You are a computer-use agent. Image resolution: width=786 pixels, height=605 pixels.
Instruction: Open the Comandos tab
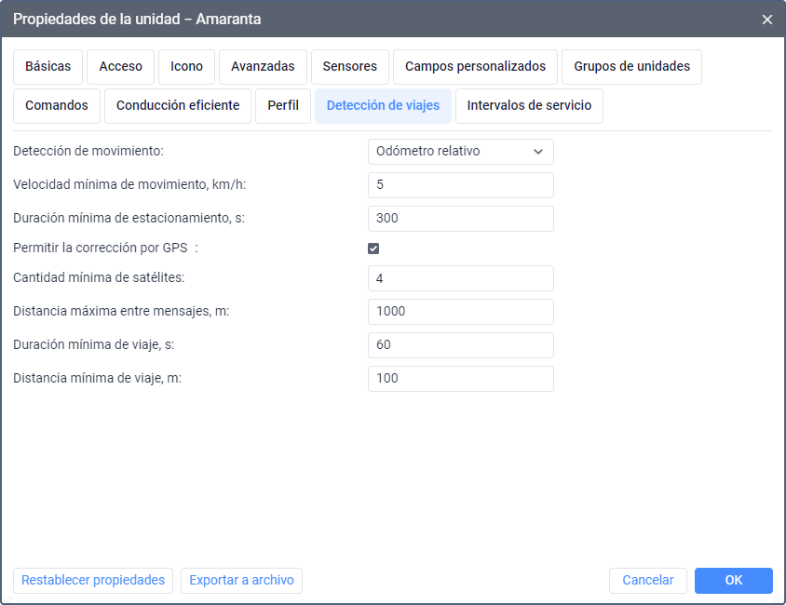[57, 106]
